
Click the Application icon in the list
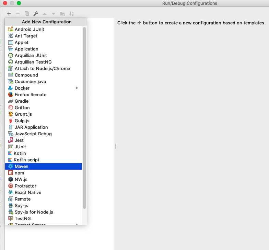[11, 49]
